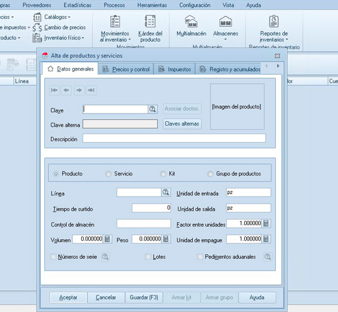Click the Peso calculator icon
Image resolution: width=338 pixels, height=312 pixels.
(x=166, y=239)
